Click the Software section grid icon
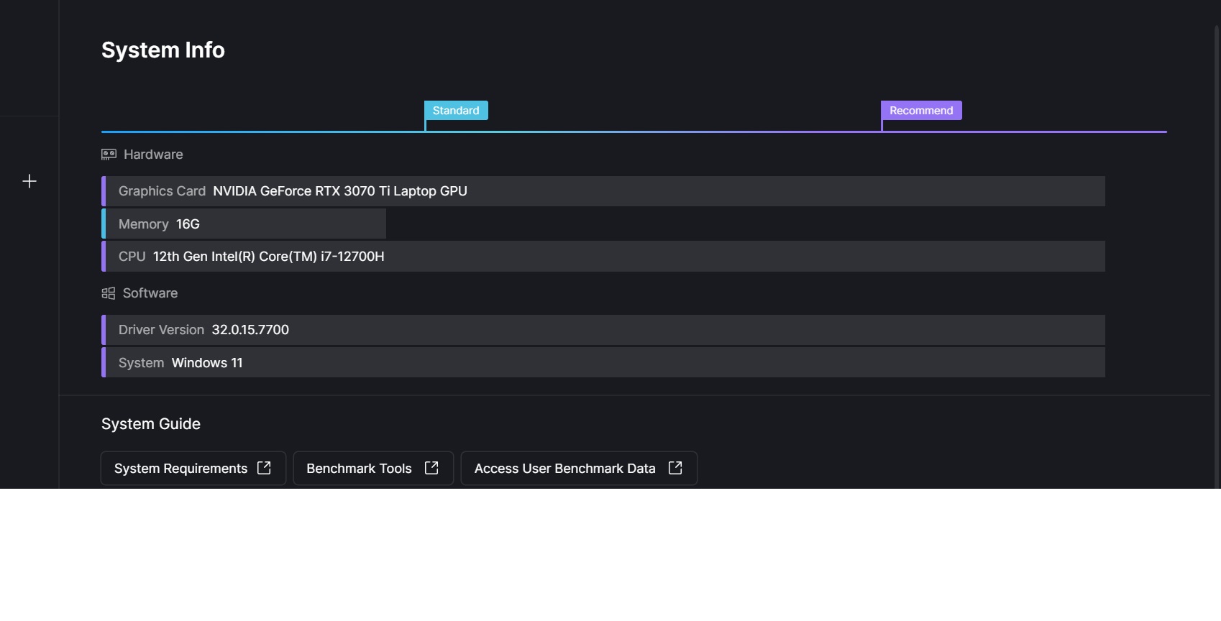The image size is (1221, 621). pyautogui.click(x=109, y=293)
